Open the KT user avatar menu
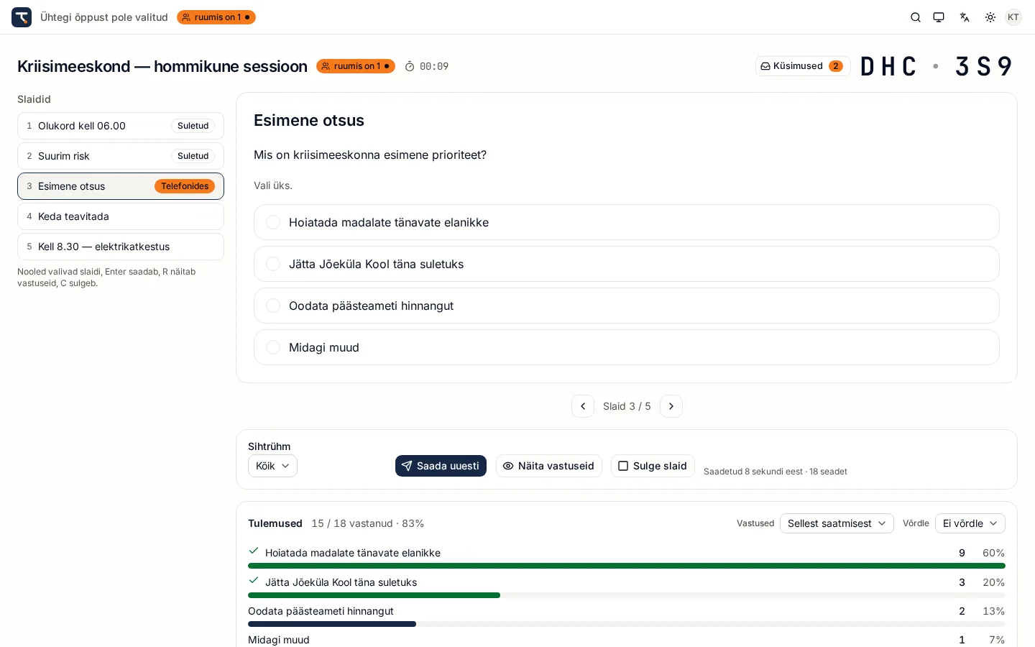Image resolution: width=1035 pixels, height=647 pixels. [1013, 17]
